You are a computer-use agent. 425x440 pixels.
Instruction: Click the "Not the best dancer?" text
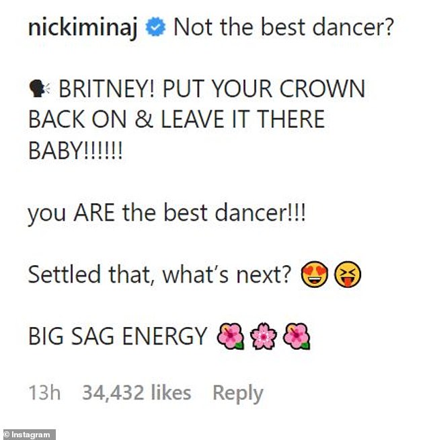tap(283, 30)
